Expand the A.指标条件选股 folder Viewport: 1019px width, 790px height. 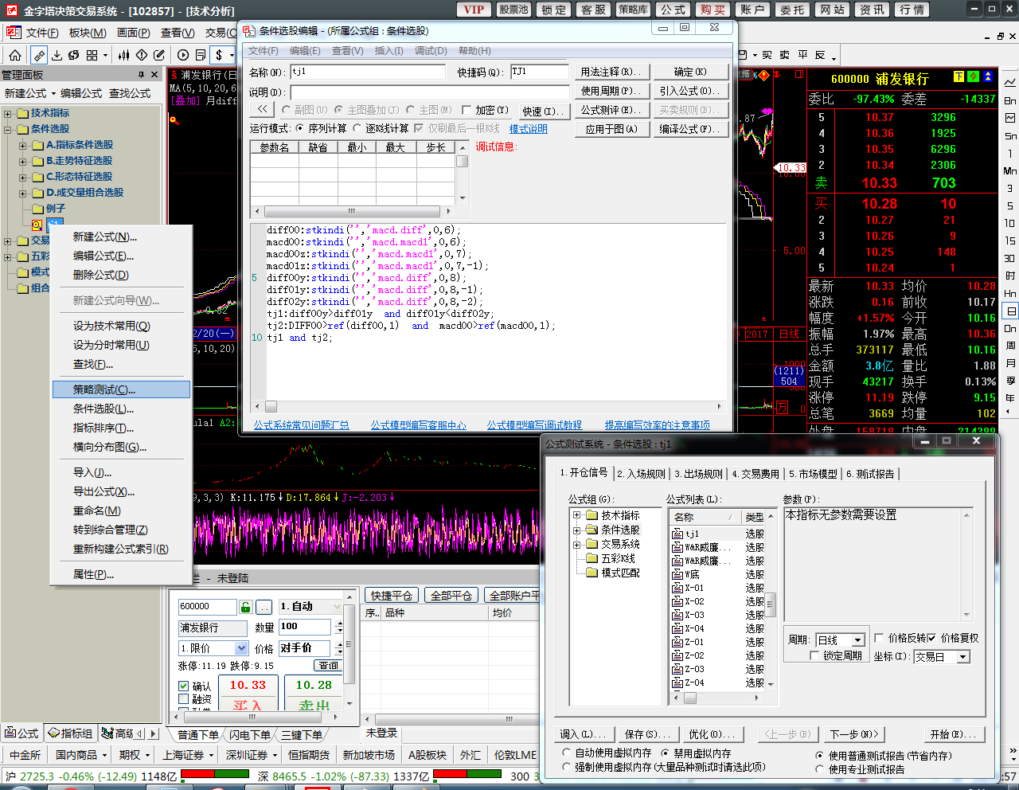coord(23,145)
